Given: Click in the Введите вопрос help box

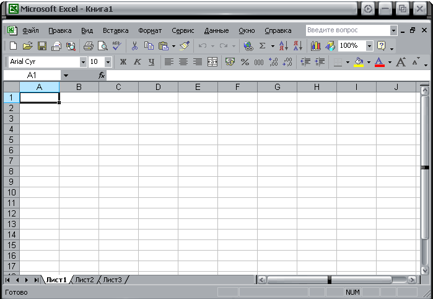Looking at the screenshot, I should click(348, 30).
